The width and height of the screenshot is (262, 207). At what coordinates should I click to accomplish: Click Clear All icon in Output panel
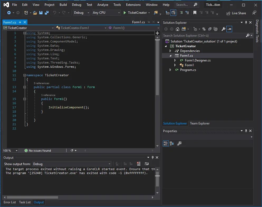[139, 164]
